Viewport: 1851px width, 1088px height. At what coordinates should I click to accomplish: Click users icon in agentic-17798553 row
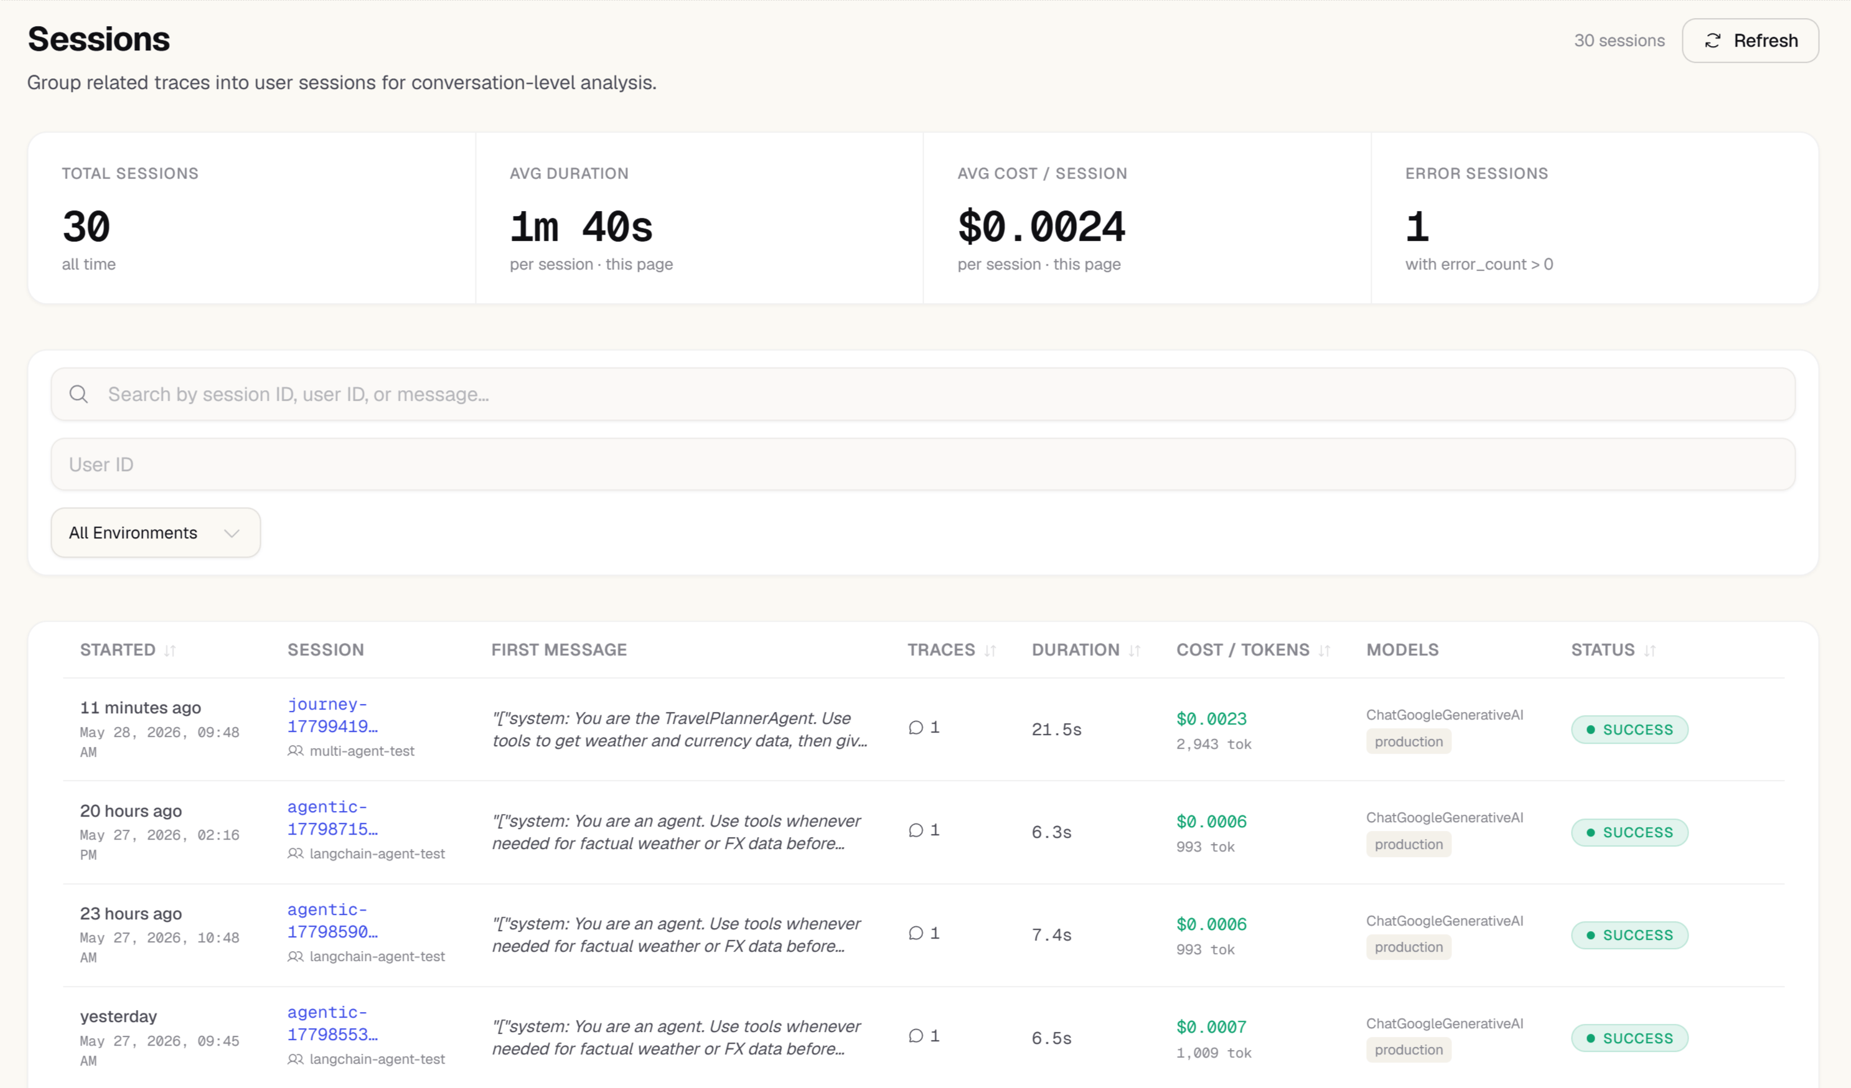[x=295, y=1059]
